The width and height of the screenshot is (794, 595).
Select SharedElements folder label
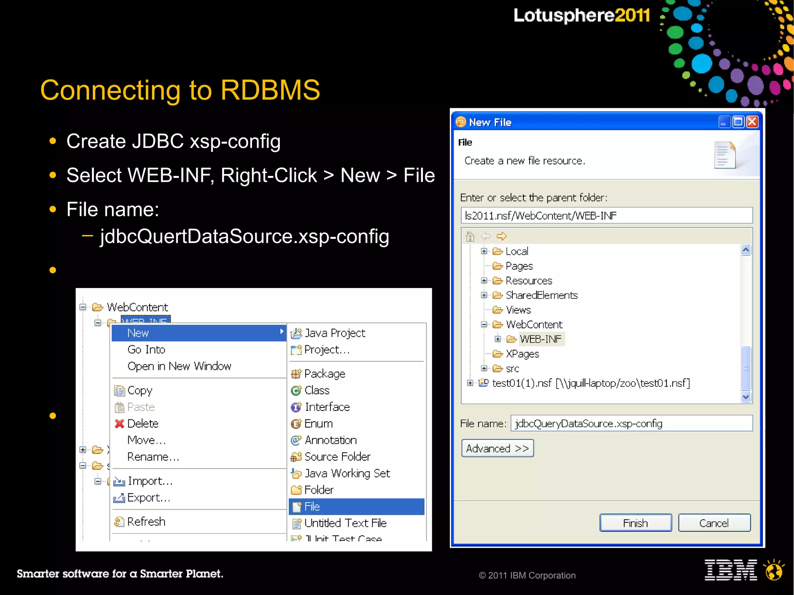click(542, 295)
